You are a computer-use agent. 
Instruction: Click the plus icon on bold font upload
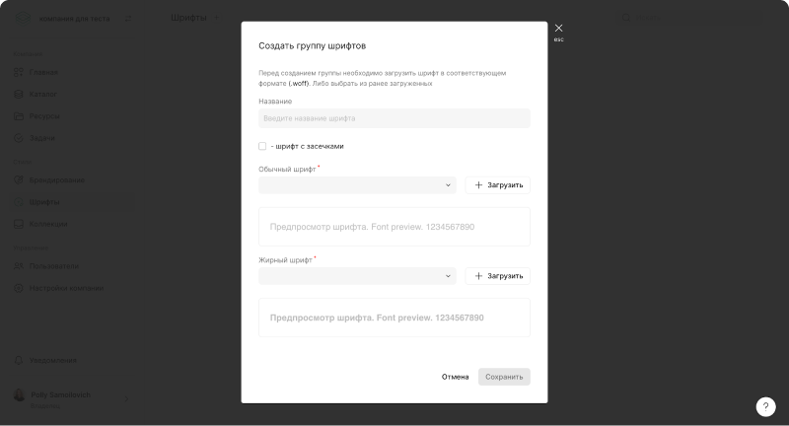click(479, 276)
